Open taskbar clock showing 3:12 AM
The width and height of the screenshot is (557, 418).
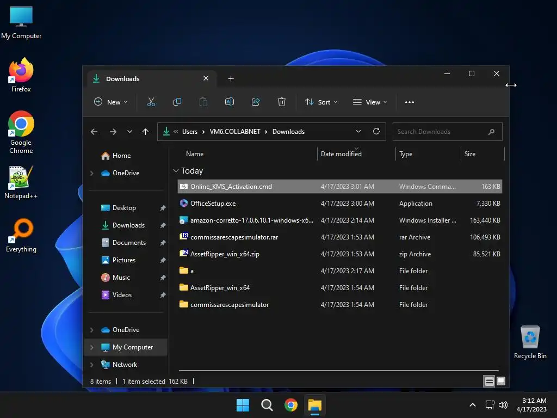click(x=531, y=405)
